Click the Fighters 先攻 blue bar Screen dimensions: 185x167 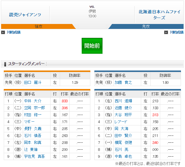click(x=146, y=26)
